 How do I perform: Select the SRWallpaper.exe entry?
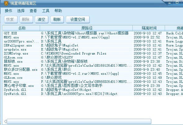93,45
